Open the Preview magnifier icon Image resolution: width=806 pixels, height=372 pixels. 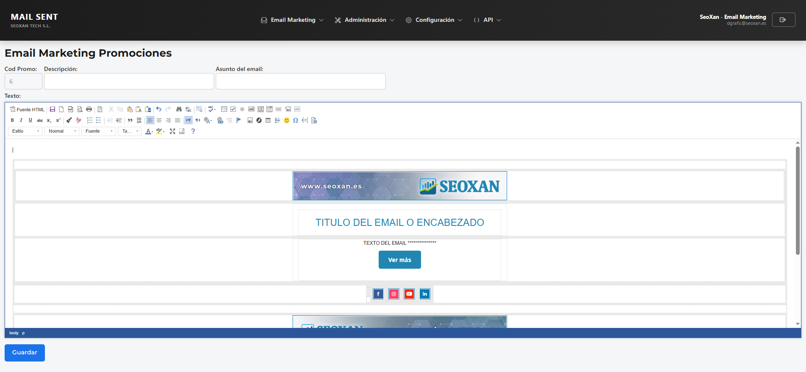click(80, 109)
